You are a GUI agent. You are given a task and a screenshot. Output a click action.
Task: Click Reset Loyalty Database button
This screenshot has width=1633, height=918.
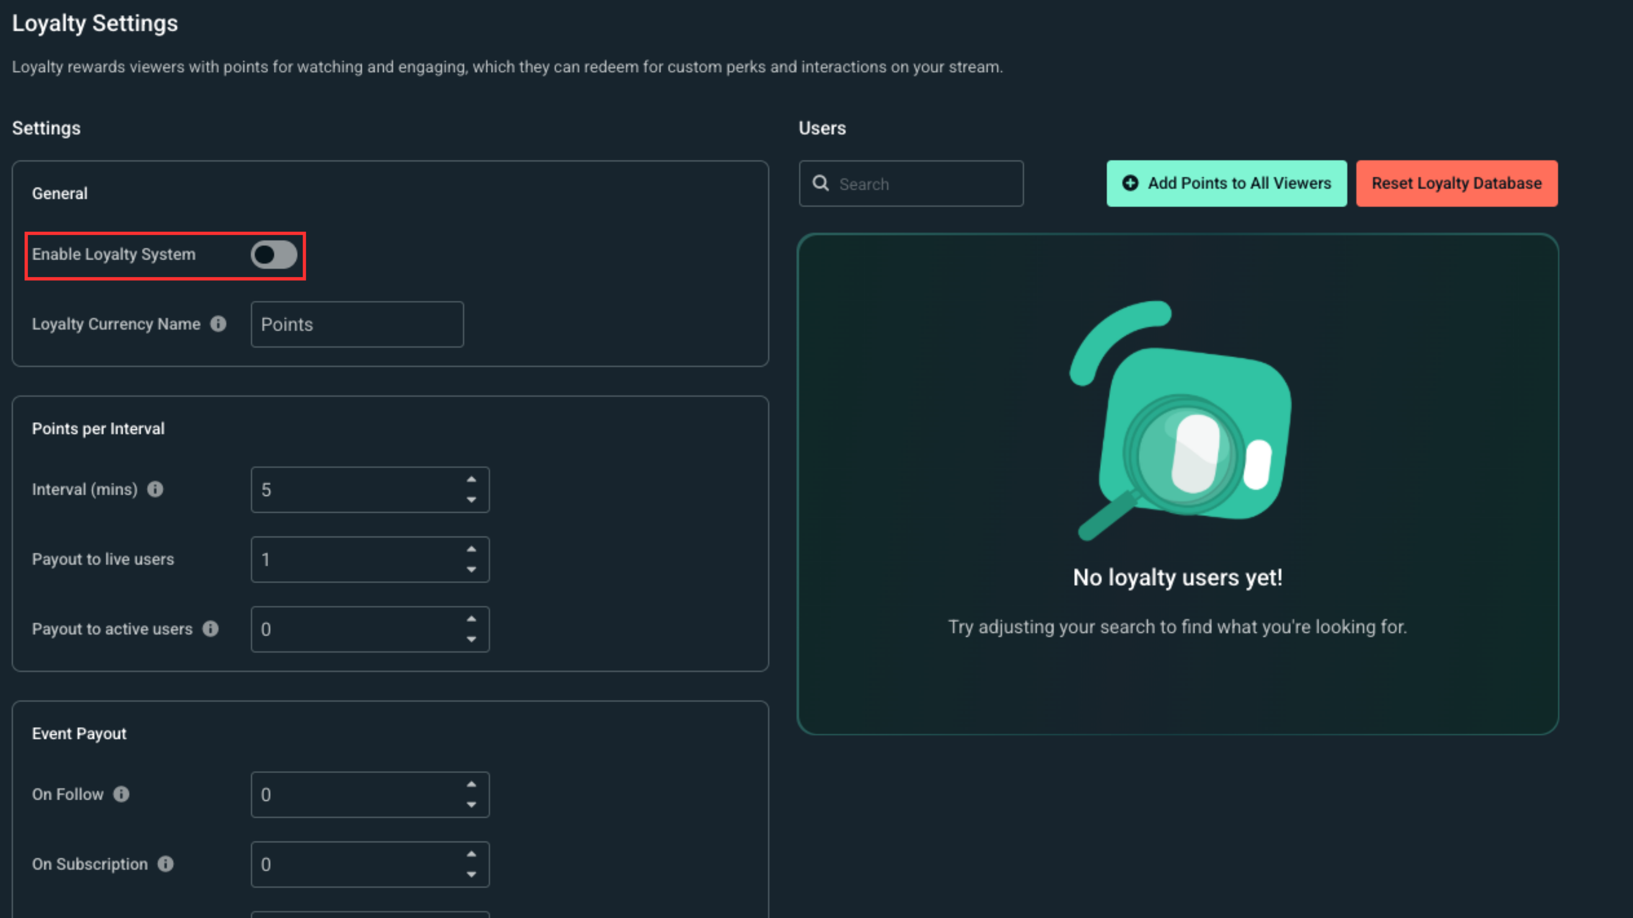pyautogui.click(x=1456, y=183)
